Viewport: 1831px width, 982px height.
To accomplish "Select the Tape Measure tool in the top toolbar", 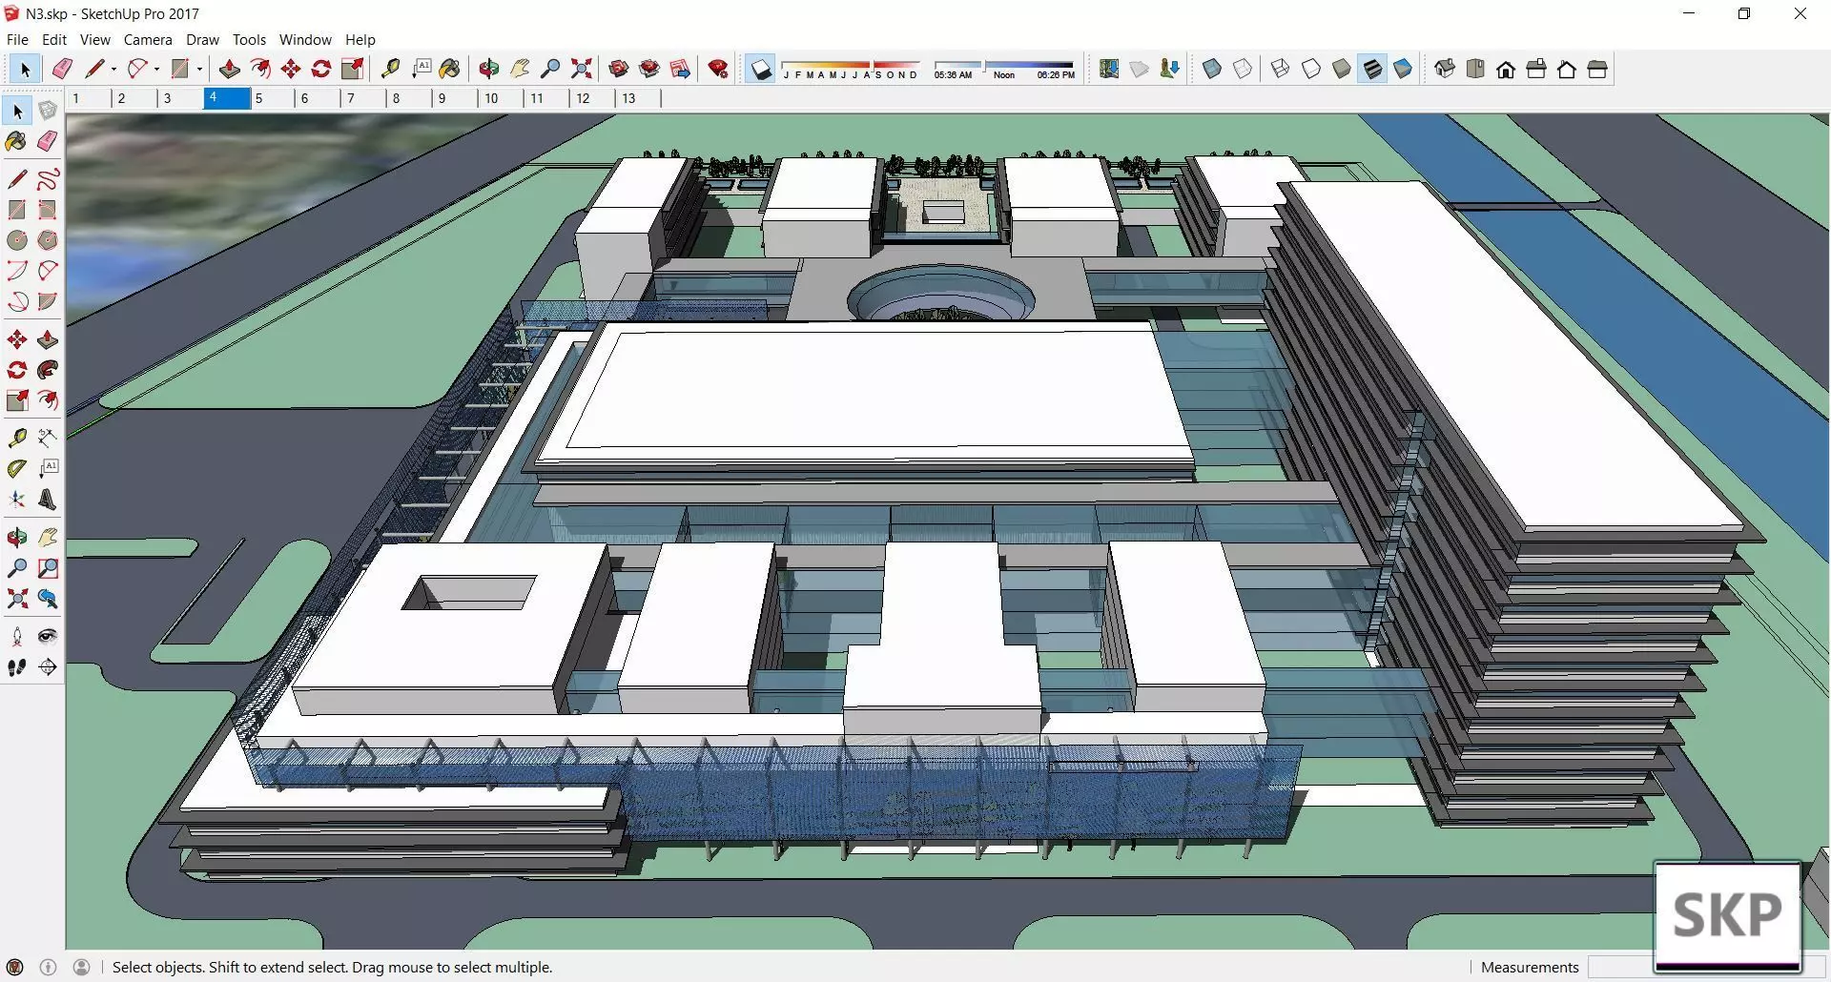I will click(x=390, y=69).
